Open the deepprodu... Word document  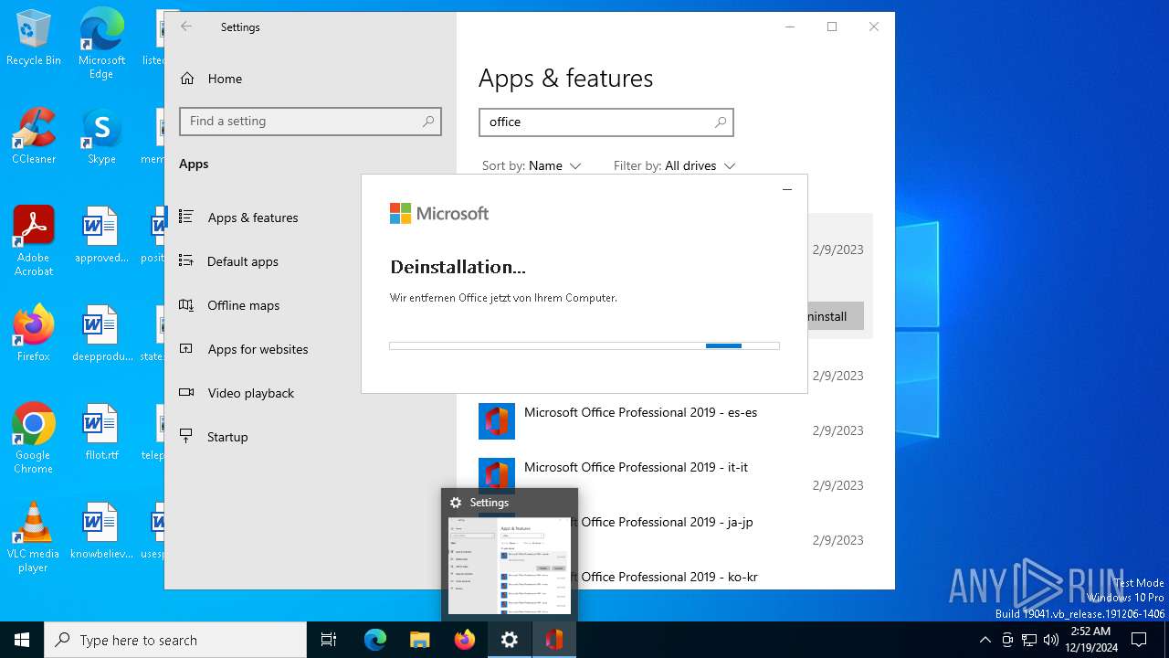pyautogui.click(x=101, y=333)
